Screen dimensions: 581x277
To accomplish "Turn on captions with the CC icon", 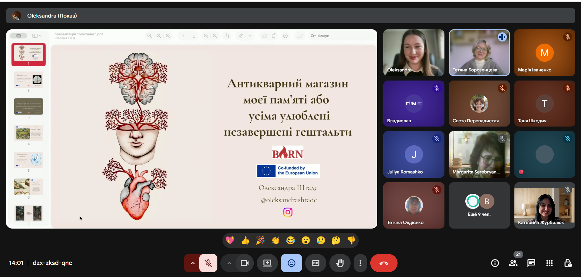I will click(x=315, y=263).
